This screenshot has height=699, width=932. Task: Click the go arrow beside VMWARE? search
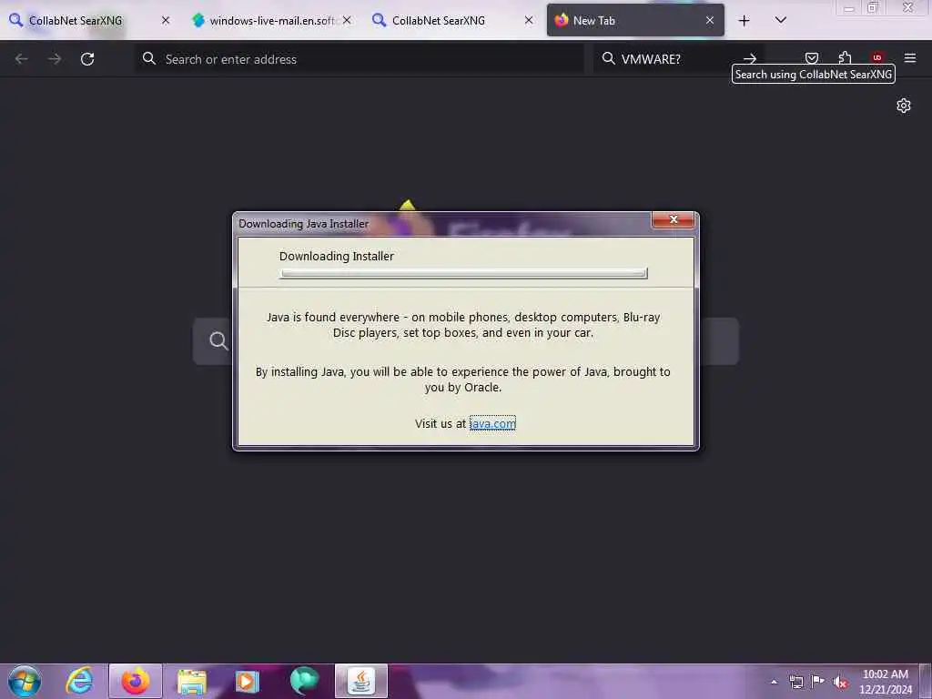[x=750, y=58]
